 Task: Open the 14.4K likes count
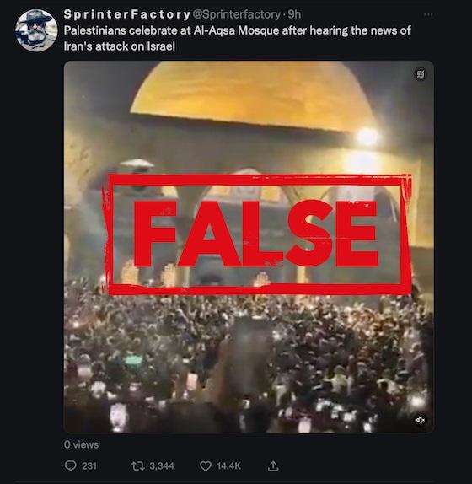pos(228,465)
